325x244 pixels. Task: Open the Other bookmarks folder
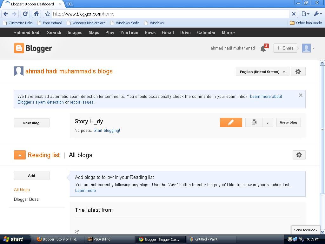pos(306,23)
